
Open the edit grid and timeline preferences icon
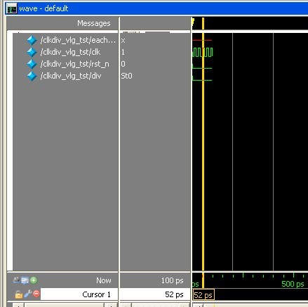pos(25,280)
